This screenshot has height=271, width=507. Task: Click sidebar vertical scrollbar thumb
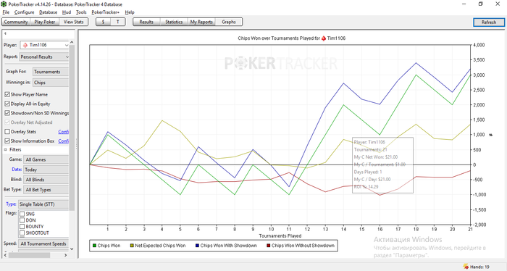pyautogui.click(x=72, y=128)
